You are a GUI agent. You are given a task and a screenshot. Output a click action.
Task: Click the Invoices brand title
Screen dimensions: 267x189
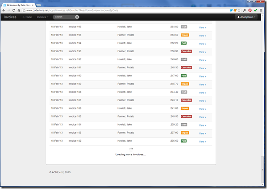(x=10, y=17)
